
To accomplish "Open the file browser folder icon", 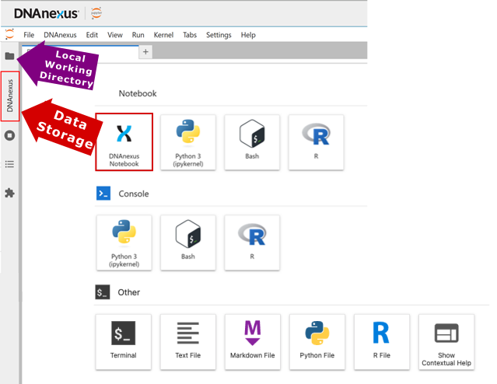I will tap(9, 56).
